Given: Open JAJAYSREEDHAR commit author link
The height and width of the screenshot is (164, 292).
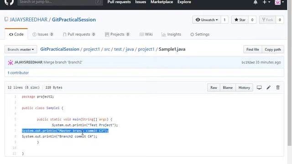Looking at the screenshot, I should (28, 62).
